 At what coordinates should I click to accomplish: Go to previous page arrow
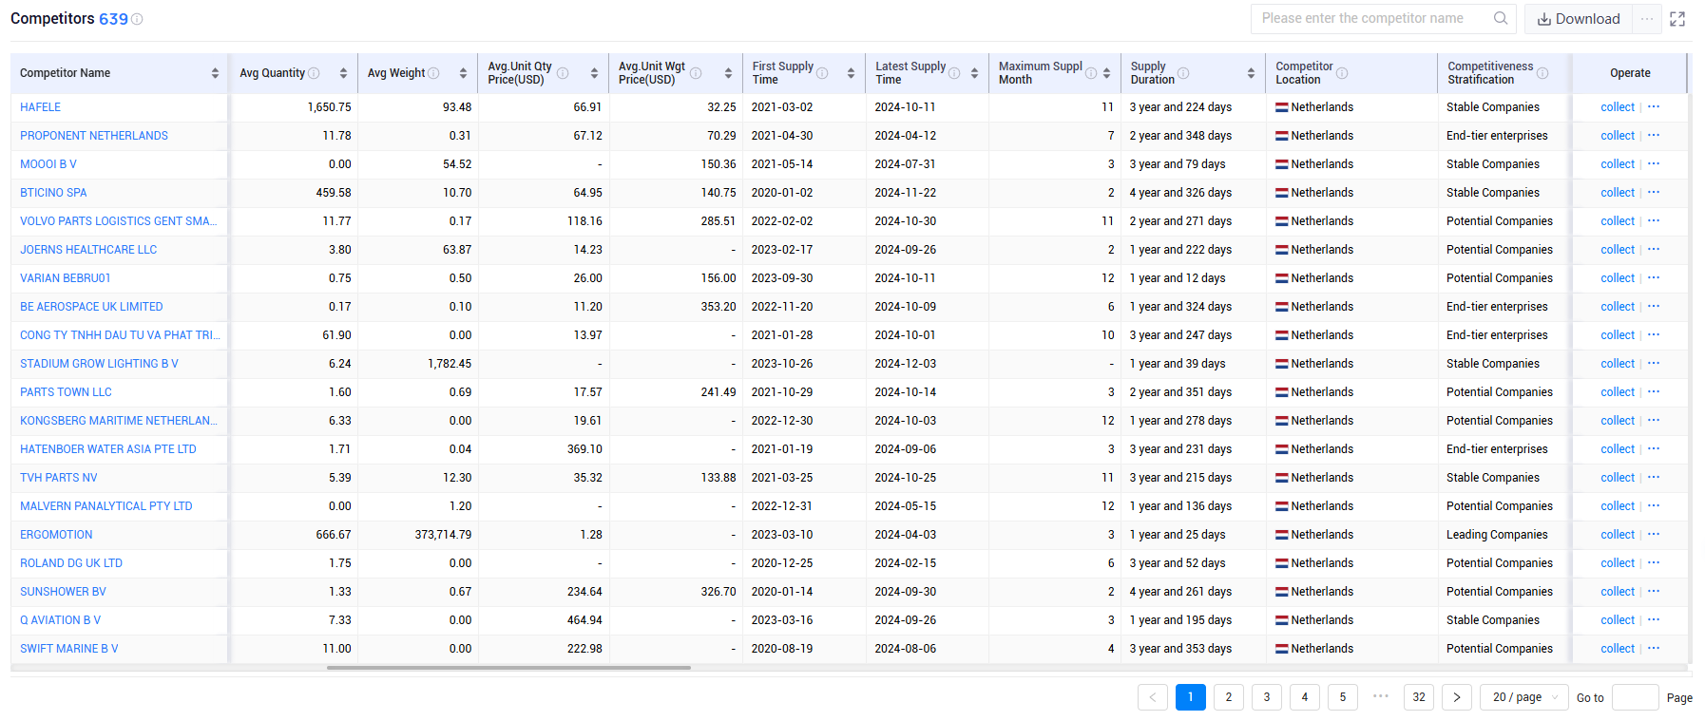point(1153,697)
